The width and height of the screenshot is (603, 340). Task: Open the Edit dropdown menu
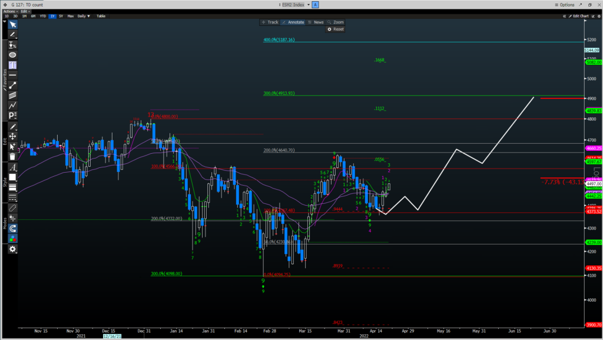tap(25, 12)
